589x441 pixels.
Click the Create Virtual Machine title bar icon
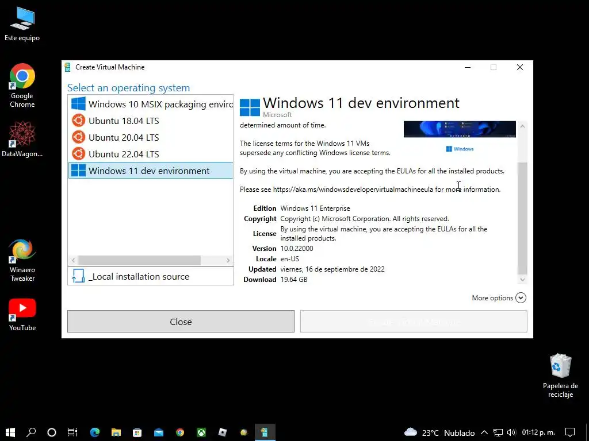click(68, 67)
